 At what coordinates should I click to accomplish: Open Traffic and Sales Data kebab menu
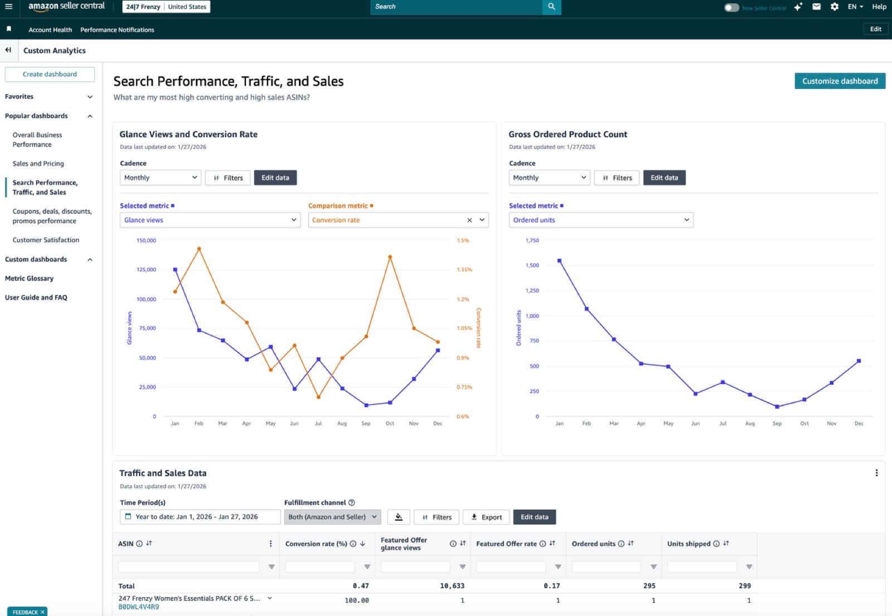[x=876, y=473]
